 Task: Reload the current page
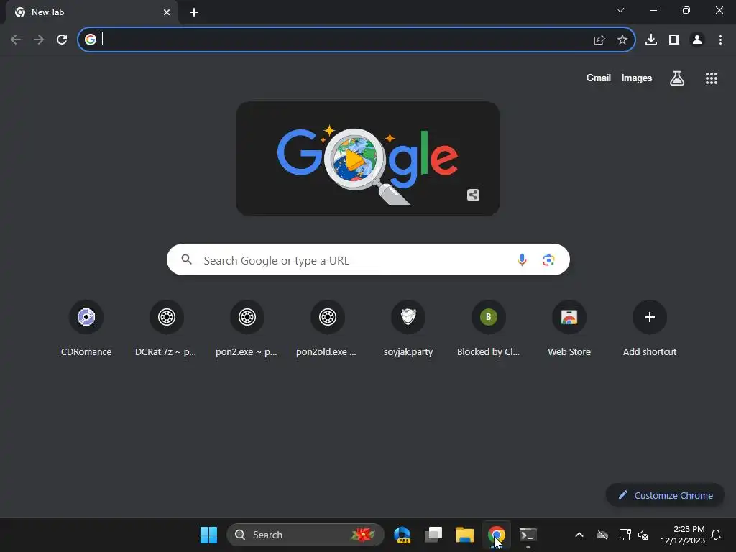[62, 40]
